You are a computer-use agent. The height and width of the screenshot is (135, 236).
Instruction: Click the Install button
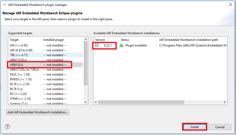195,127
